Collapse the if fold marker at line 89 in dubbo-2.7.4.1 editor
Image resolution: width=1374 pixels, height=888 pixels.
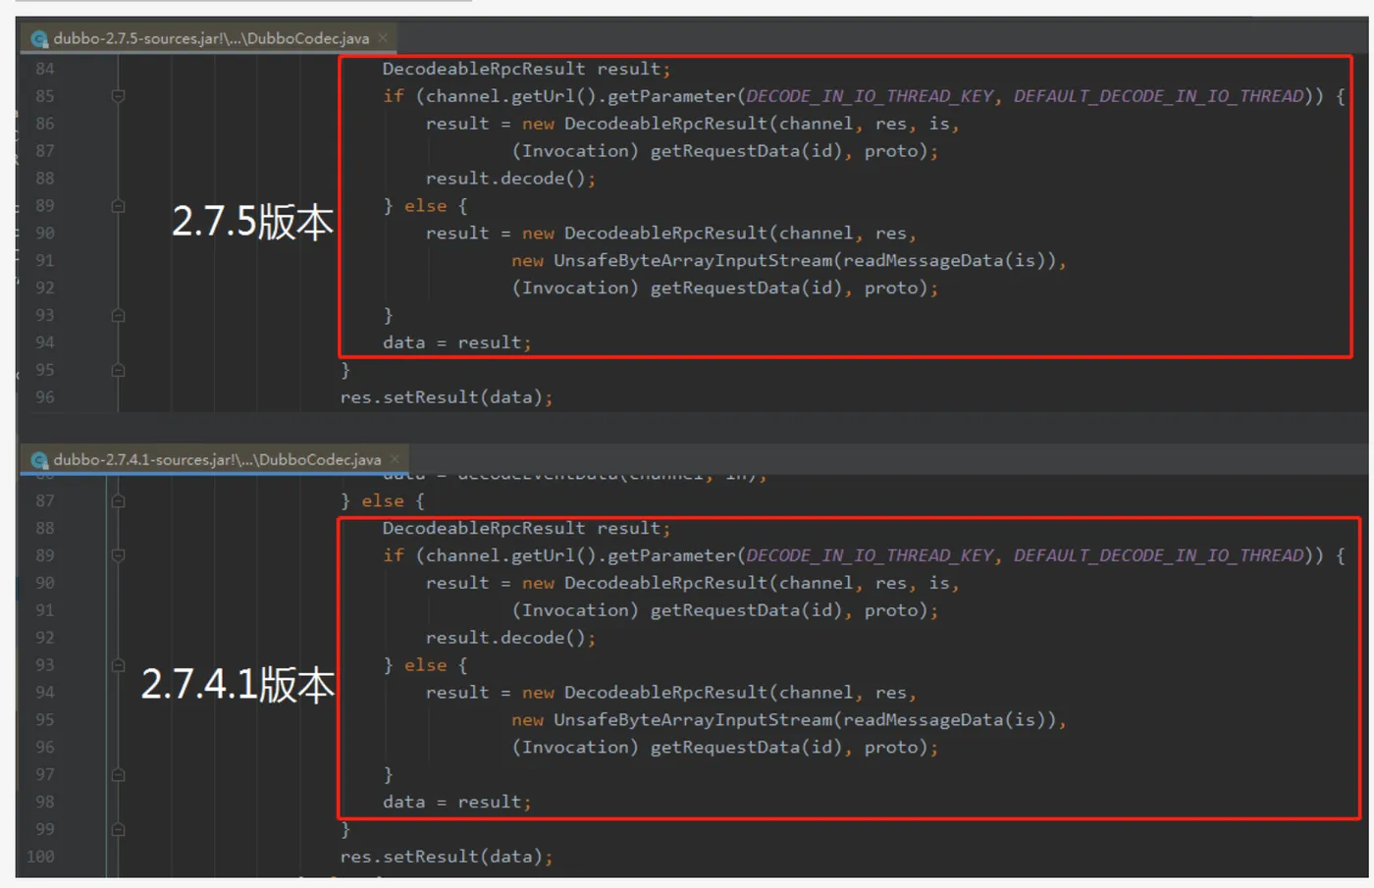click(118, 555)
